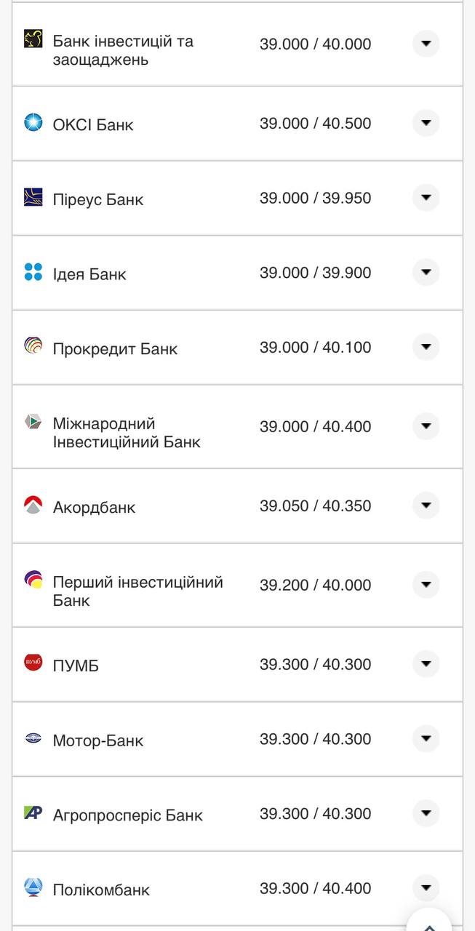Open the Акордбанк dropdown arrow
The height and width of the screenshot is (931, 475).
pos(426,506)
